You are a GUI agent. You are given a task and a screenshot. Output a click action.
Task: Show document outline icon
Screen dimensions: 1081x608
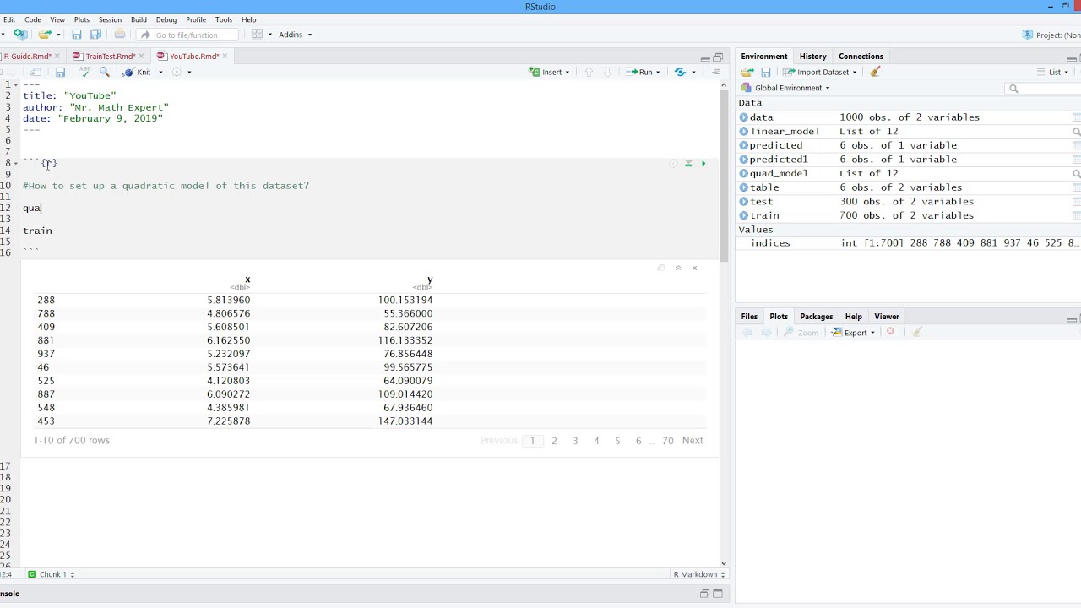click(715, 72)
